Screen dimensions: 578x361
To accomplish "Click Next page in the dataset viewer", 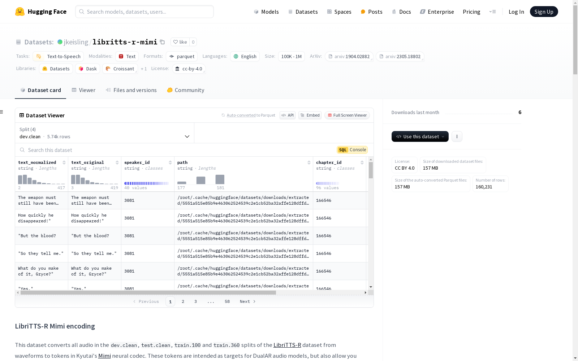I will (248, 301).
